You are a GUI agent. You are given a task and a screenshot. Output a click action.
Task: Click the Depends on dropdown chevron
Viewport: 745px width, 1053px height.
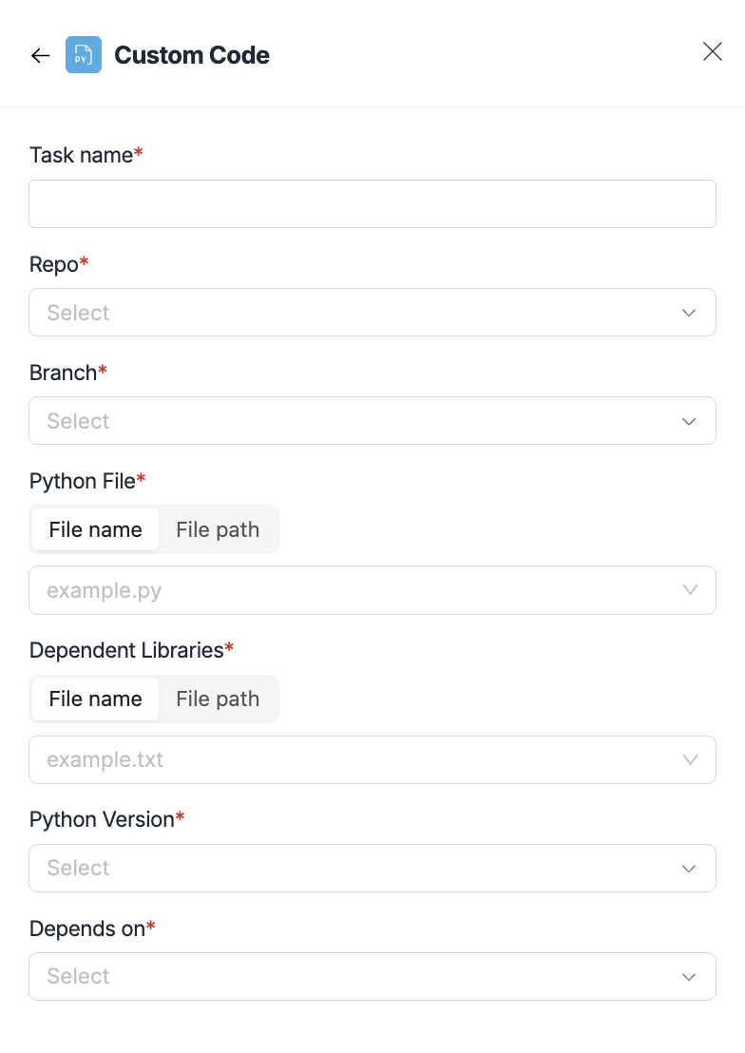click(x=688, y=976)
